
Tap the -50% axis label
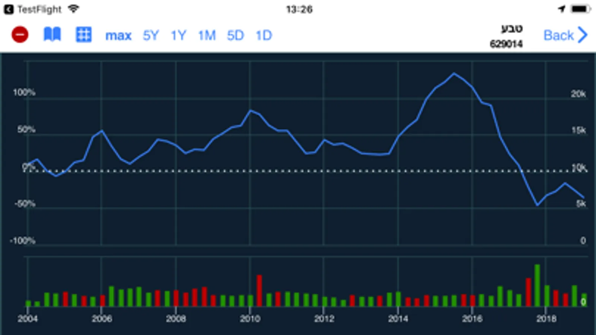pyautogui.click(x=25, y=204)
